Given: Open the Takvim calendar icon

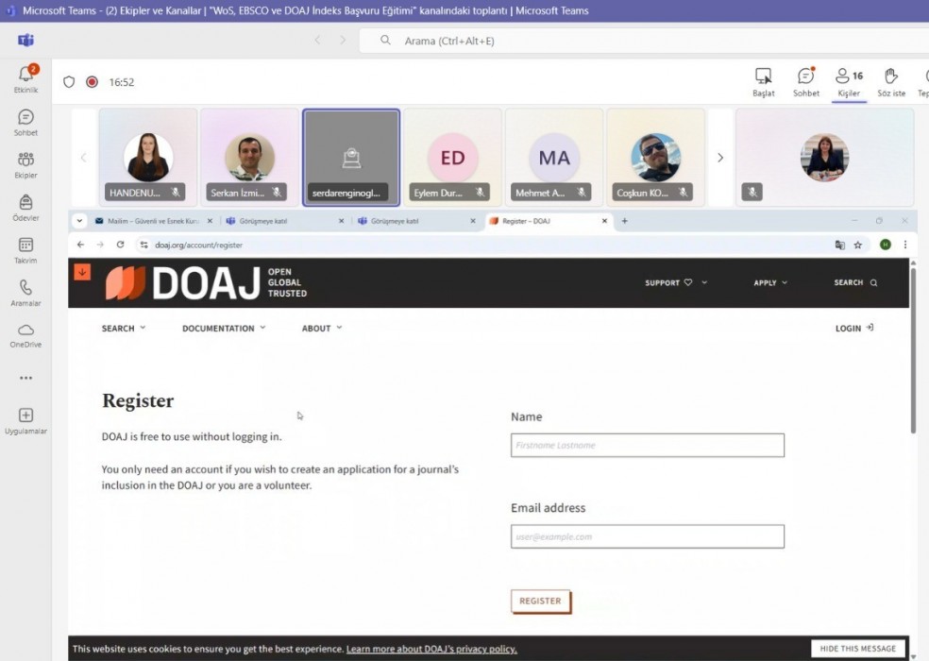Looking at the screenshot, I should click(25, 251).
